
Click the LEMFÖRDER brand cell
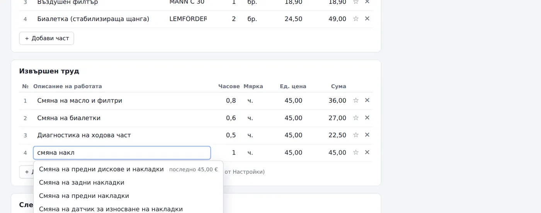pyautogui.click(x=188, y=19)
